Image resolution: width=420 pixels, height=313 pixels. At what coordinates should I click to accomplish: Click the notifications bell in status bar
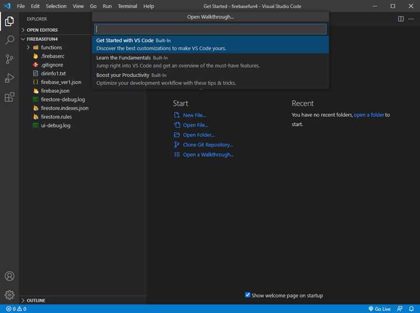411,309
